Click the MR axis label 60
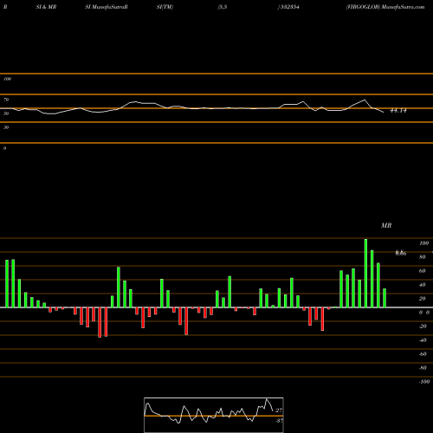Viewport: 433px width, 433px height. click(423, 271)
